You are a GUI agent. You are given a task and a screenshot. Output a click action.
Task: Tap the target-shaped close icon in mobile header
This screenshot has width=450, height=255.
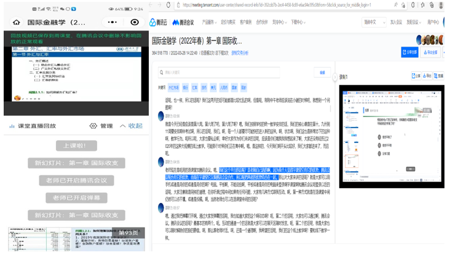tap(135, 22)
